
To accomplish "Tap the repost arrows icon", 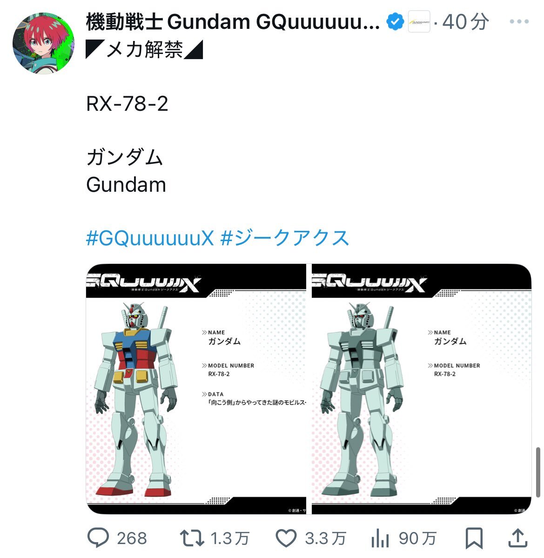I will [192, 538].
